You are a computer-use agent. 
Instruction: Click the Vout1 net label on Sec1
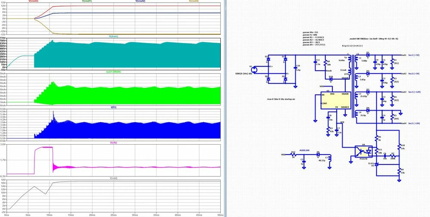[x=403, y=55]
